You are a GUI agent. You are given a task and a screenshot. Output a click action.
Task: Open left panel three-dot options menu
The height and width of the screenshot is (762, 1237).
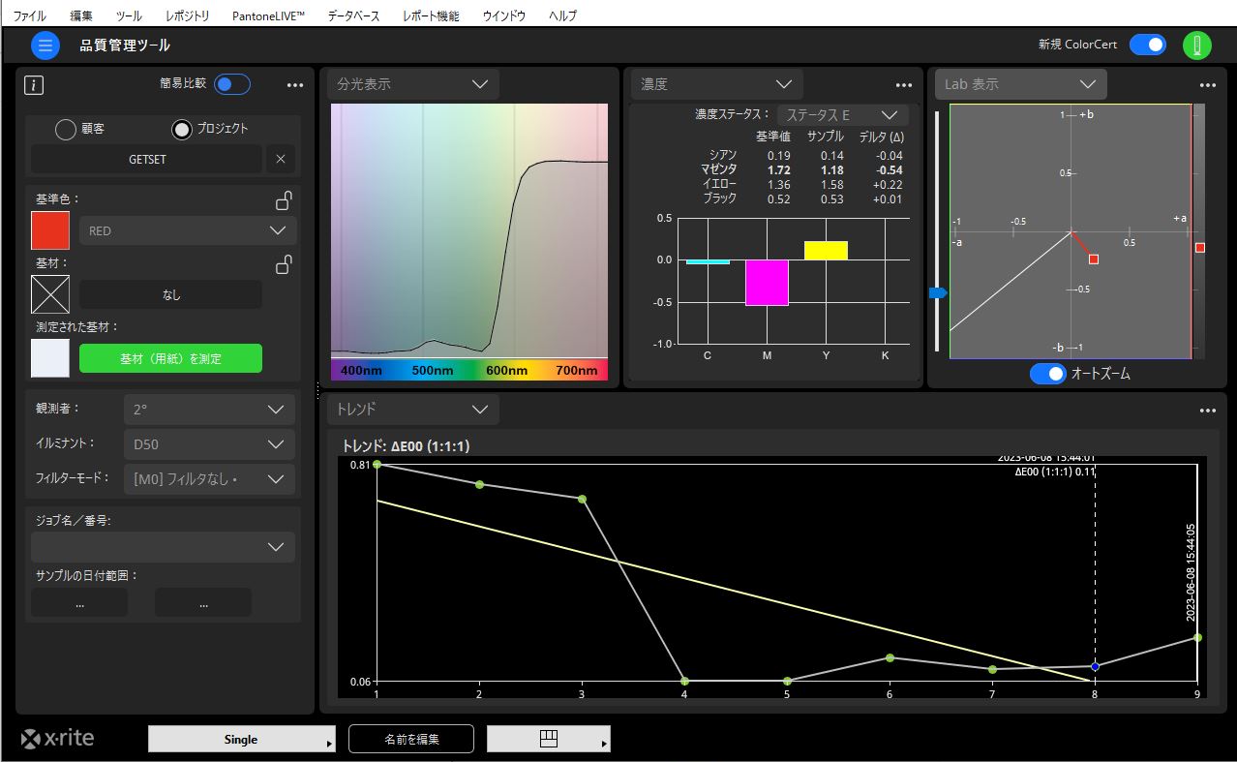pyautogui.click(x=295, y=85)
